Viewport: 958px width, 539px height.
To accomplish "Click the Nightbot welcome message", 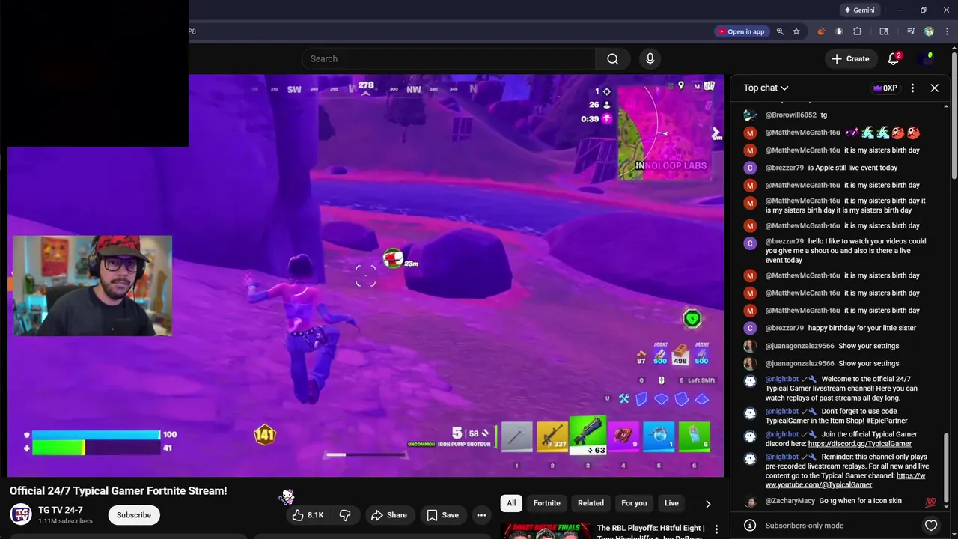I will [x=835, y=389].
